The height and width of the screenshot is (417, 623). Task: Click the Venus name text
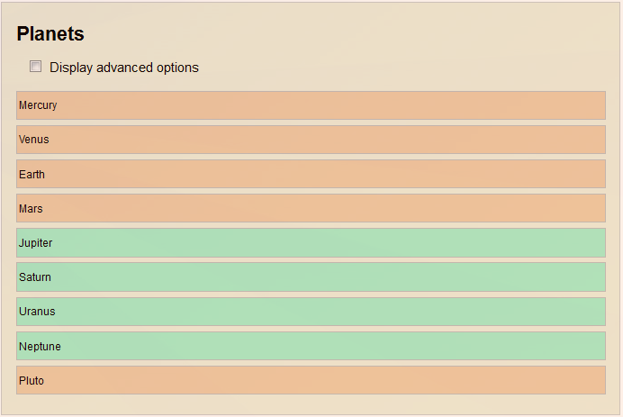(34, 140)
